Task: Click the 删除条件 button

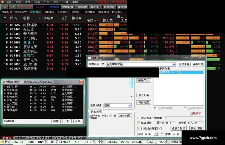Action: [144, 81]
